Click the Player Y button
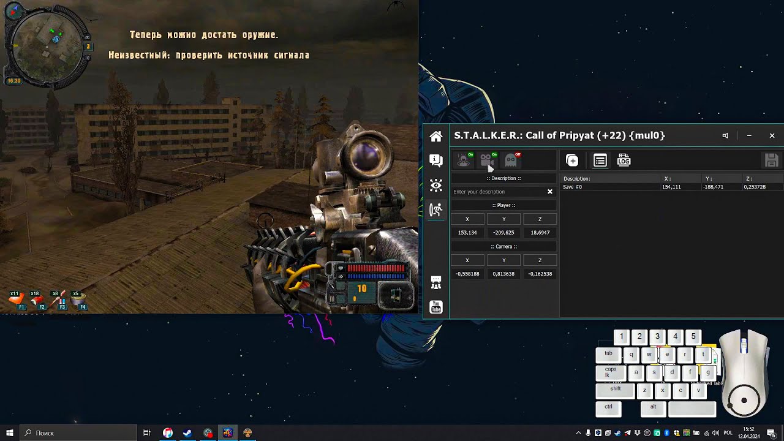 503,219
